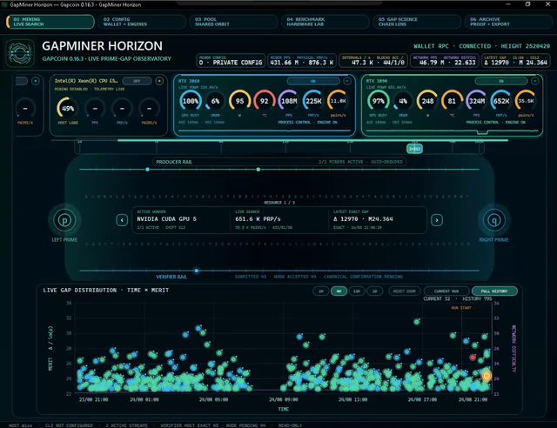Viewport: 557px width, 428px height.
Task: Click the Current 32 · History 795 counter
Action: (458, 299)
